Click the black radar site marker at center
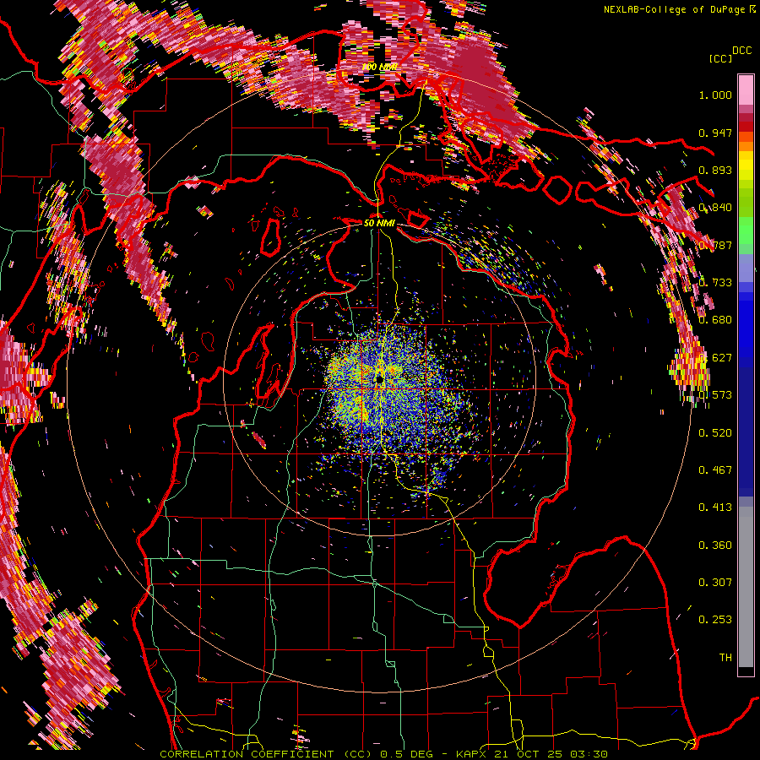This screenshot has width=760, height=760. point(379,379)
